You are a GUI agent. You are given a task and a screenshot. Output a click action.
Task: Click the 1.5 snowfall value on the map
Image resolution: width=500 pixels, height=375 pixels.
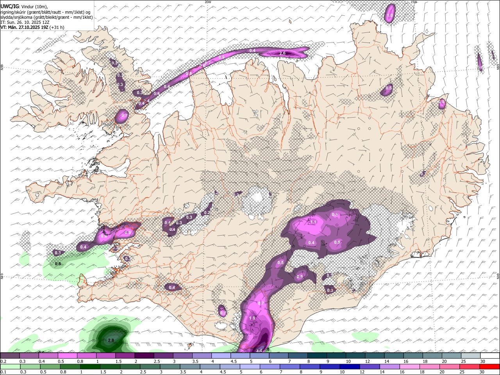click(x=252, y=318)
